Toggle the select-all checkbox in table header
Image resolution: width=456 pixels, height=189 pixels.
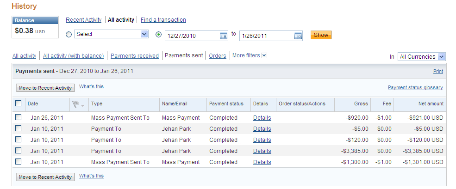coord(19,104)
